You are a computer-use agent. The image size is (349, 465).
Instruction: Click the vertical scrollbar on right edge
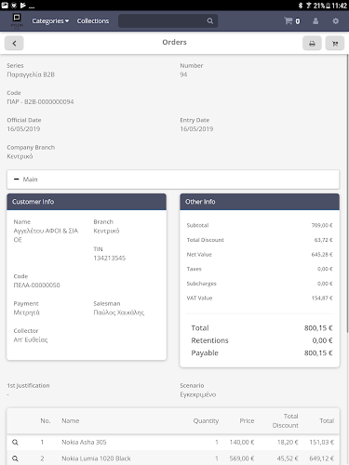coord(347,193)
